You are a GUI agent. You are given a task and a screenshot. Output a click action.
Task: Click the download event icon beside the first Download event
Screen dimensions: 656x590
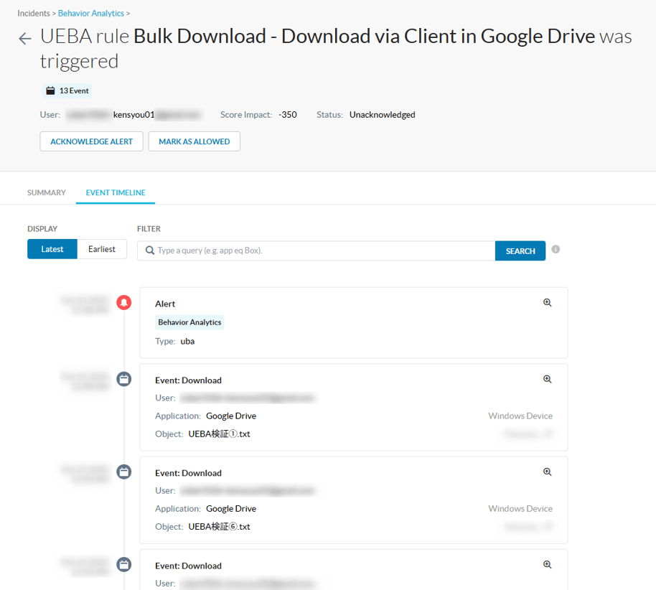(x=123, y=379)
